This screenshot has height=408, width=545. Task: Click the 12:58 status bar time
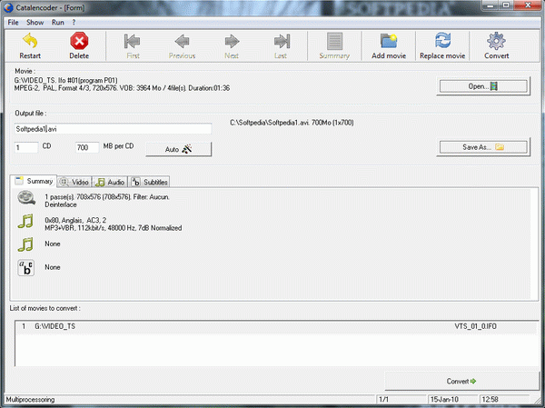click(x=490, y=399)
